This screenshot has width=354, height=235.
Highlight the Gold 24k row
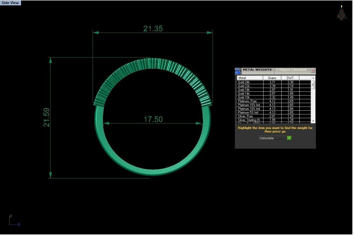274,82
